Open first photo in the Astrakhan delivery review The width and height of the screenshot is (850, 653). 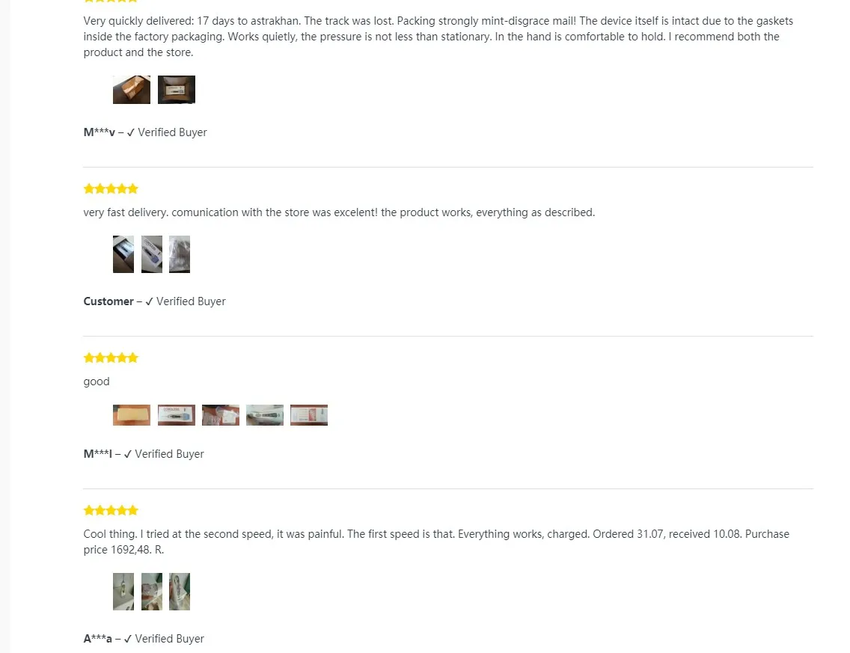(x=132, y=90)
